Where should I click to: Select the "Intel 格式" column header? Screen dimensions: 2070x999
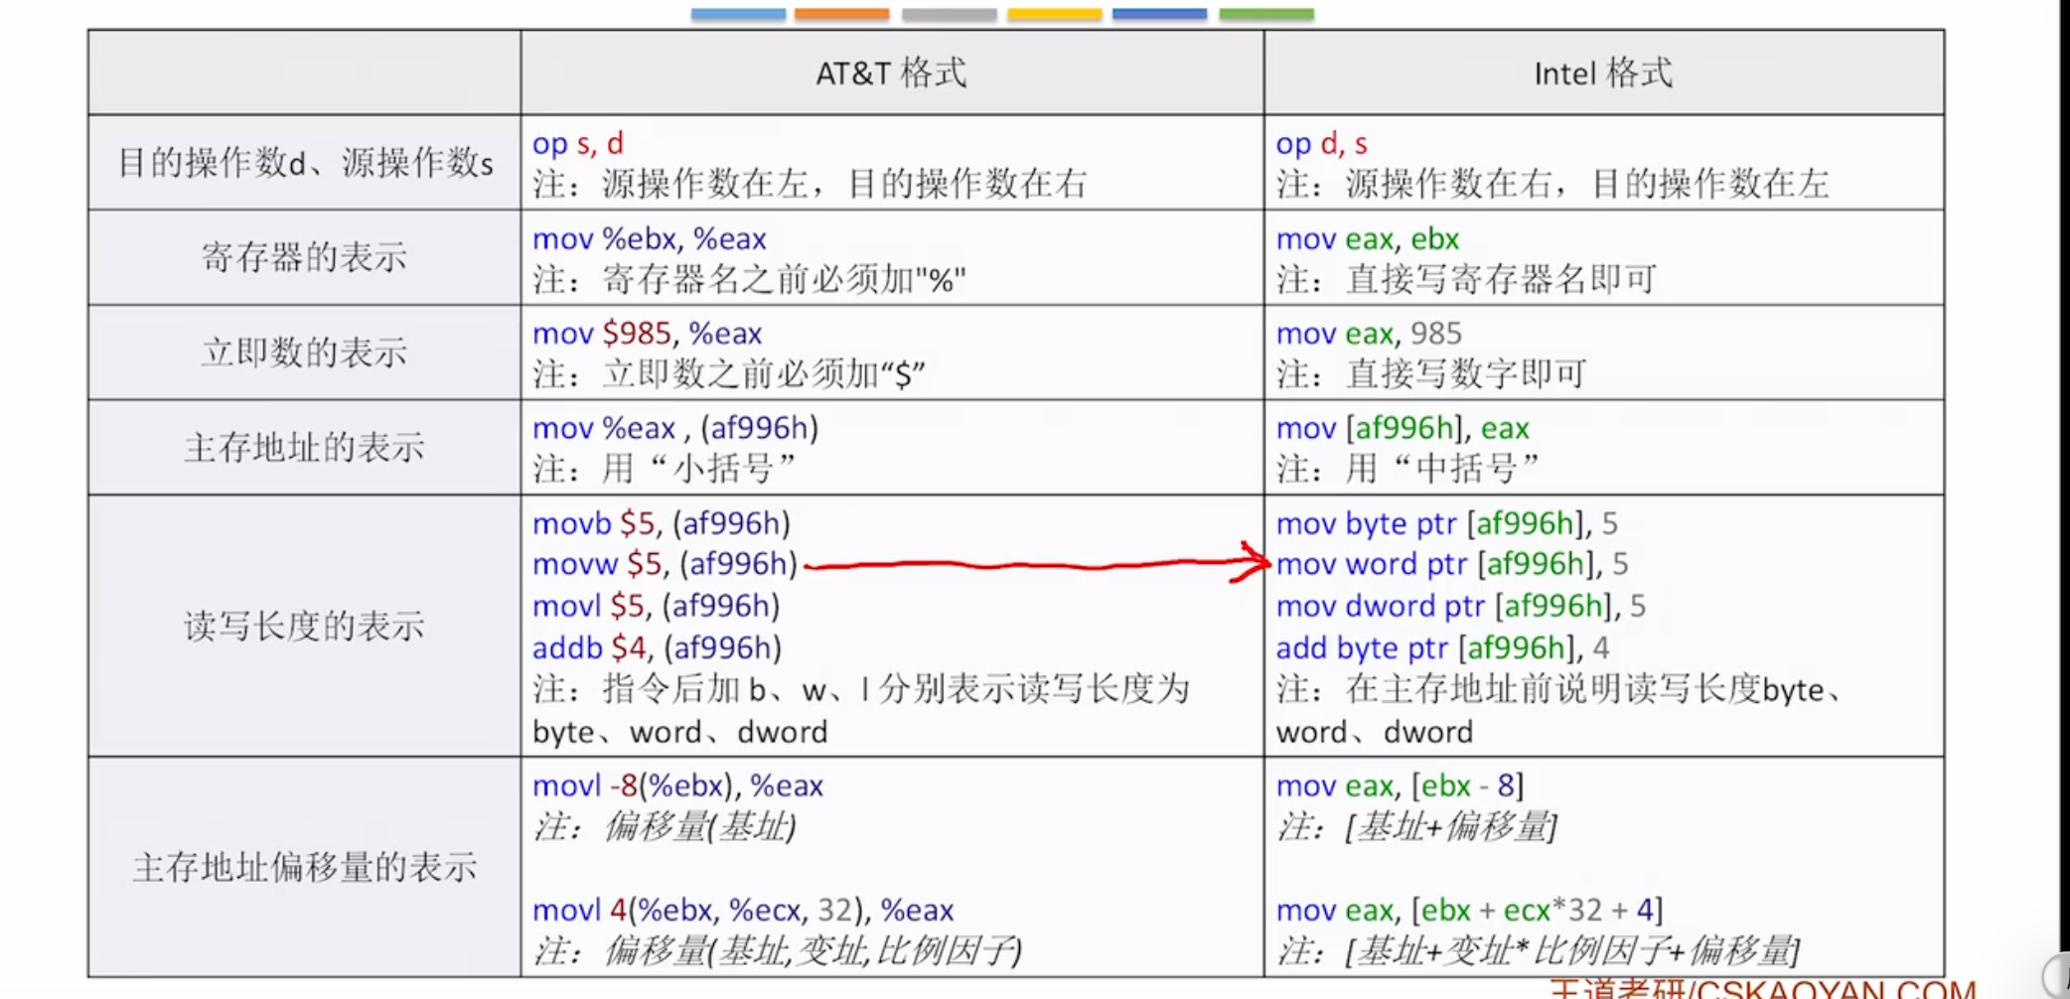1603,72
